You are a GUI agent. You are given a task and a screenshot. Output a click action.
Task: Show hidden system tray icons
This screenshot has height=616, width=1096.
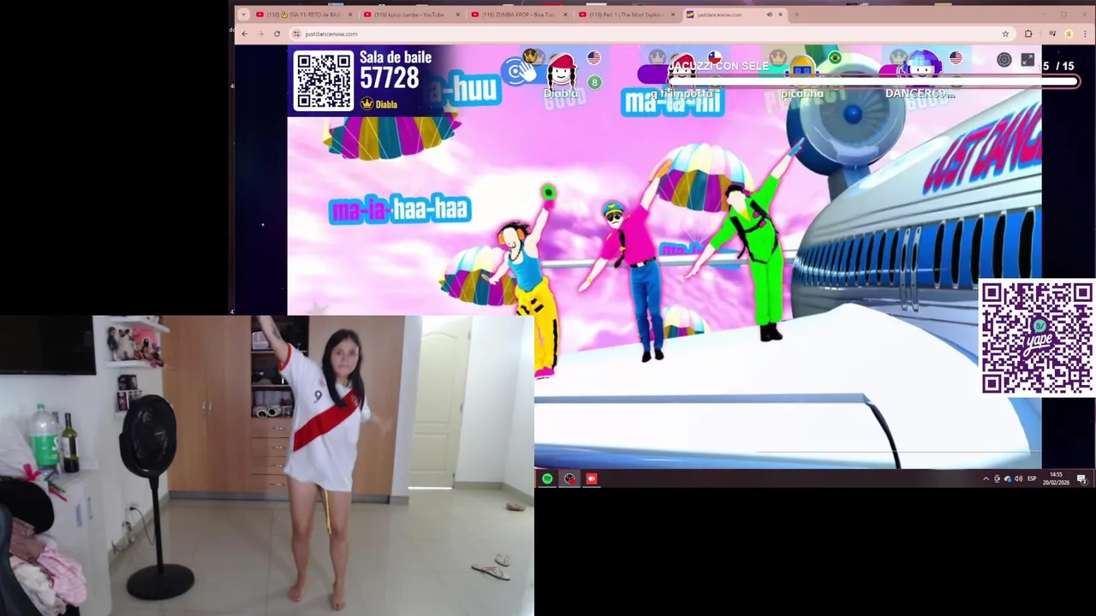tap(986, 478)
